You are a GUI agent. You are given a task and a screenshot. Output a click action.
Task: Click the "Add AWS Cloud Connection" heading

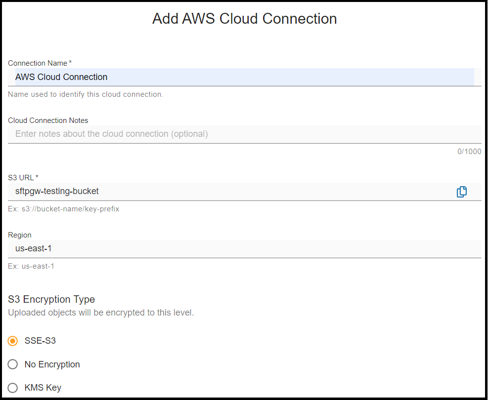point(244,19)
